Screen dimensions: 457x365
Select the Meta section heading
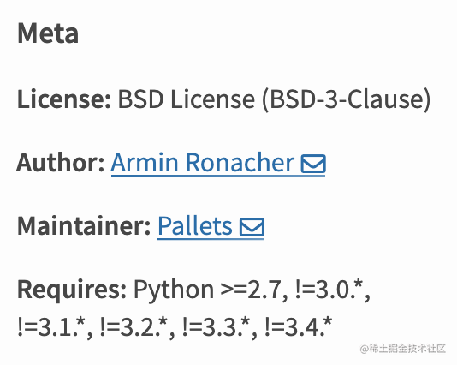pyautogui.click(x=48, y=33)
